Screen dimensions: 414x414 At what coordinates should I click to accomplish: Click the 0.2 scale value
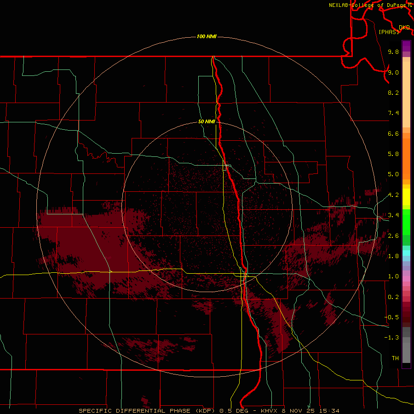coord(393,297)
